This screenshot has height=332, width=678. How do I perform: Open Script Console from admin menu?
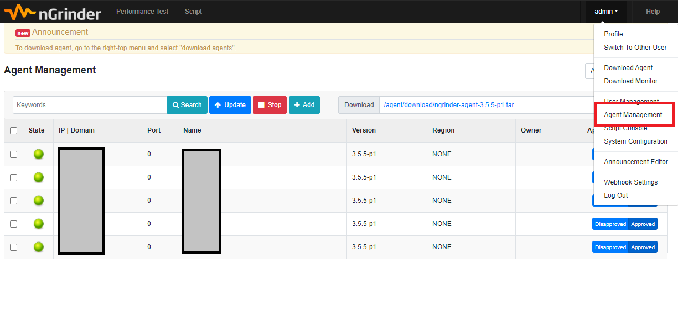[625, 128]
